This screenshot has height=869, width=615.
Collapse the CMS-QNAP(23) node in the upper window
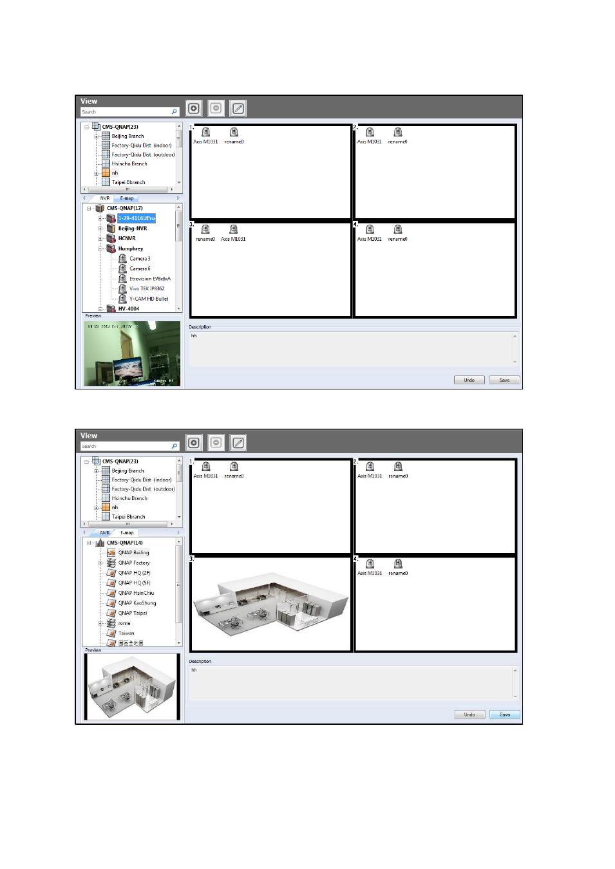(x=87, y=127)
